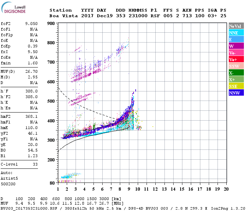Click the Lowell Digisonde logo

coord(13,8)
